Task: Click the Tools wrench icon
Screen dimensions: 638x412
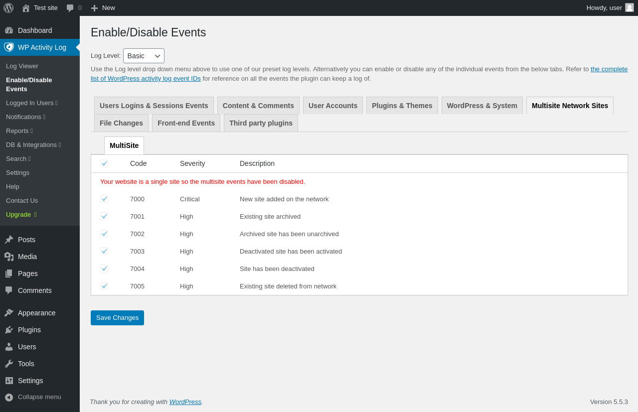Action: [x=9, y=364]
